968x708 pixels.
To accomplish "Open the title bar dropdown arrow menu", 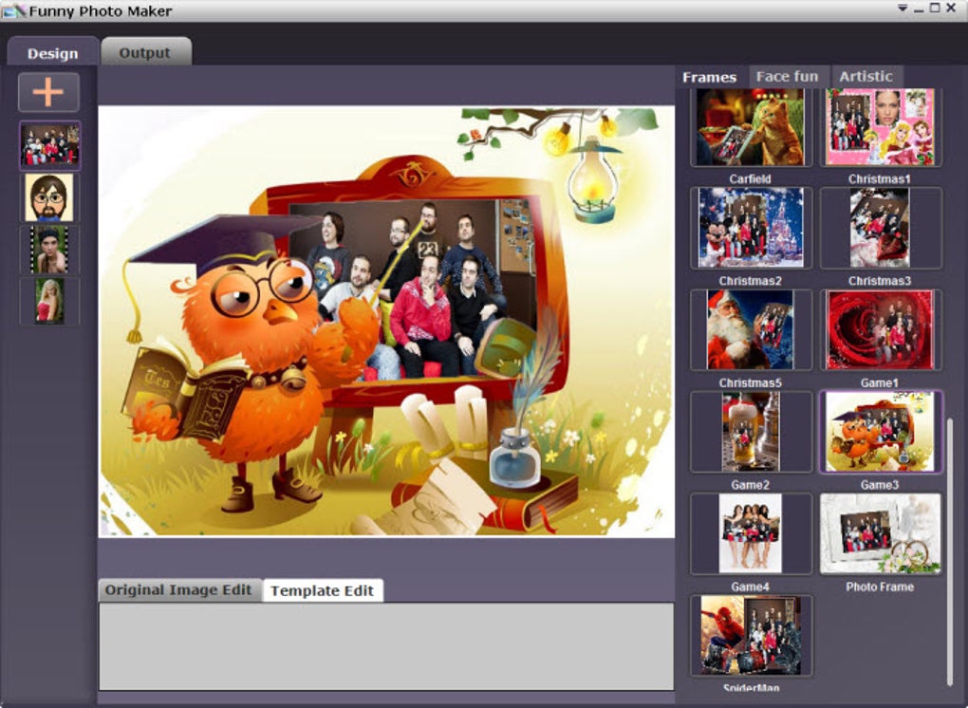I will (902, 9).
